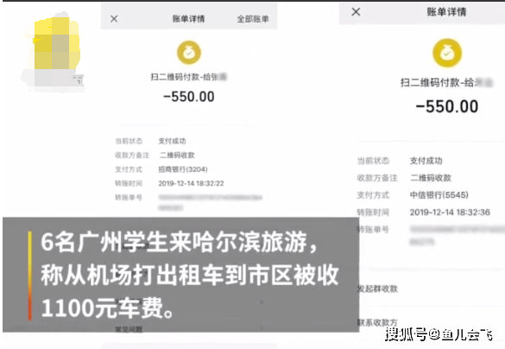Tap 联系收款方 option
This screenshot has width=505, height=349.
377,322
